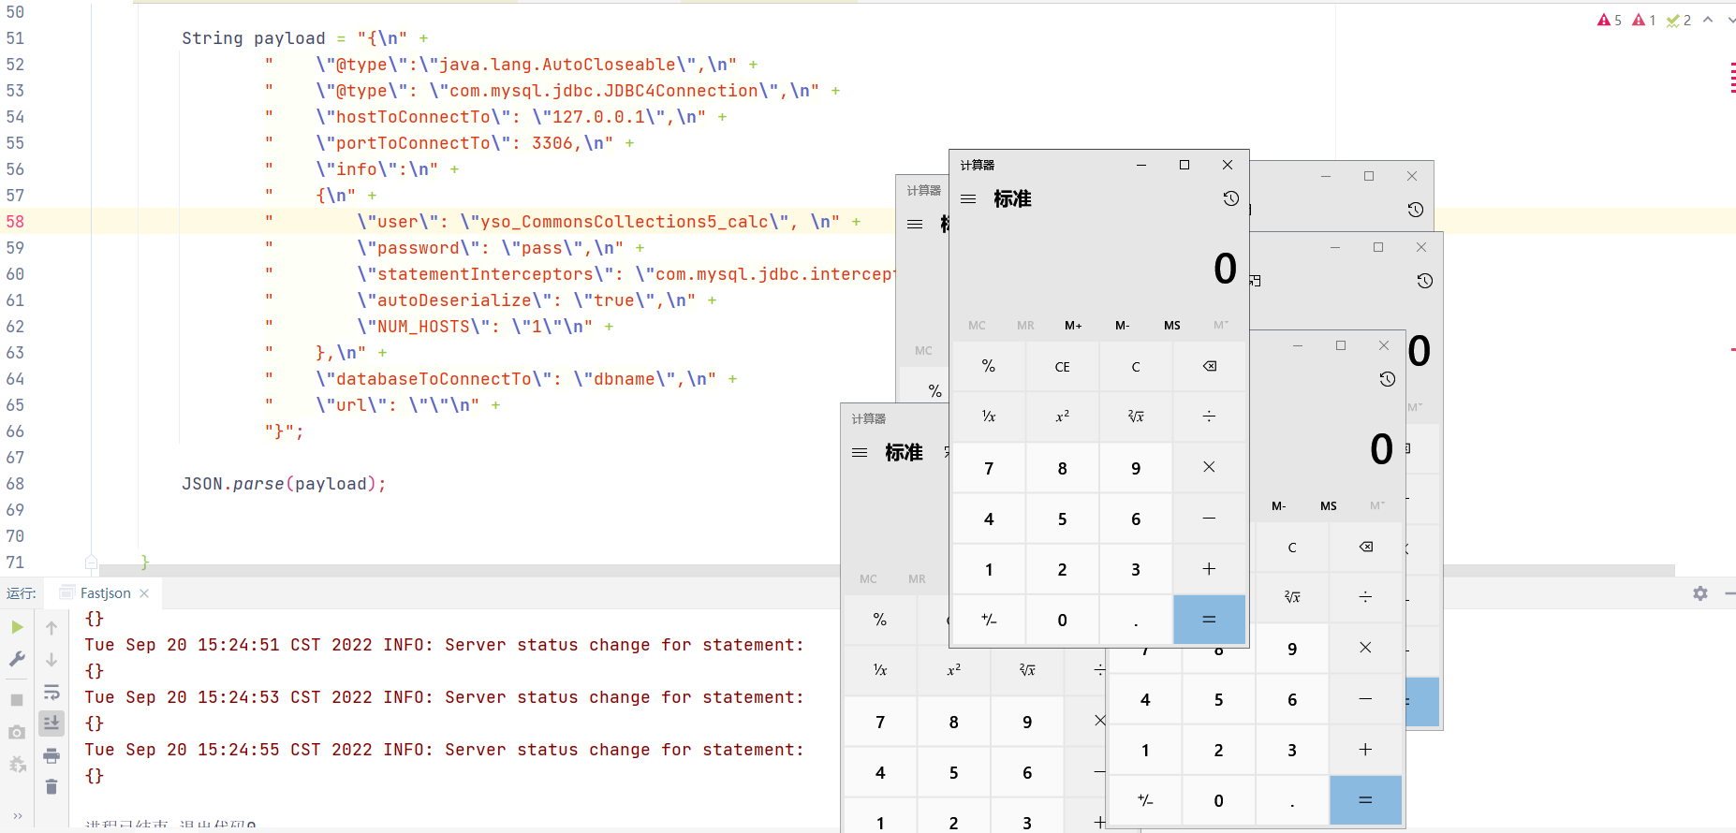This screenshot has width=1736, height=833.
Task: Click M+ in frontmost calculator
Action: point(1073,326)
